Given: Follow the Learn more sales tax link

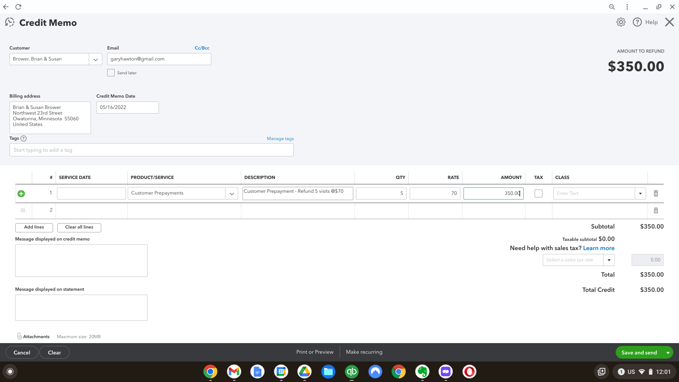Looking at the screenshot, I should 599,248.
